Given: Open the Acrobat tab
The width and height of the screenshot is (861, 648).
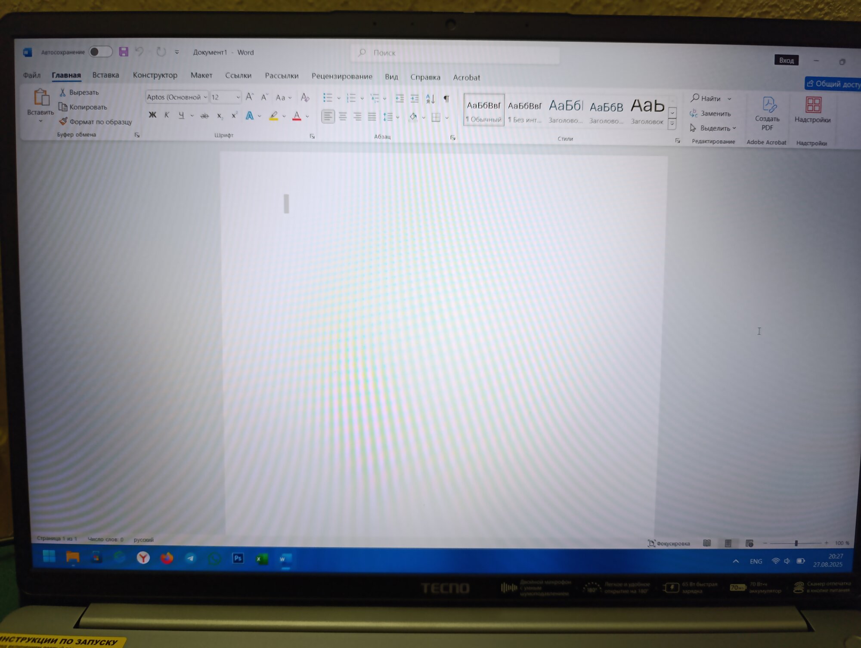Looking at the screenshot, I should (466, 78).
